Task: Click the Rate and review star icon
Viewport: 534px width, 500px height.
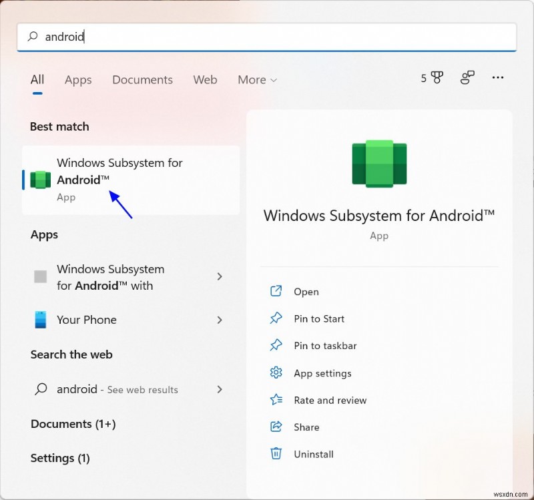Action: point(276,400)
